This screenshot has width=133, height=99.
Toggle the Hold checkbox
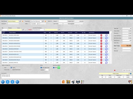coord(21,28)
